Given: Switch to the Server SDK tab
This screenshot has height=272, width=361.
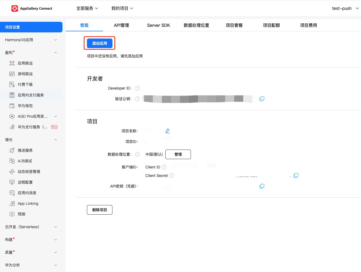Looking at the screenshot, I should click(158, 25).
